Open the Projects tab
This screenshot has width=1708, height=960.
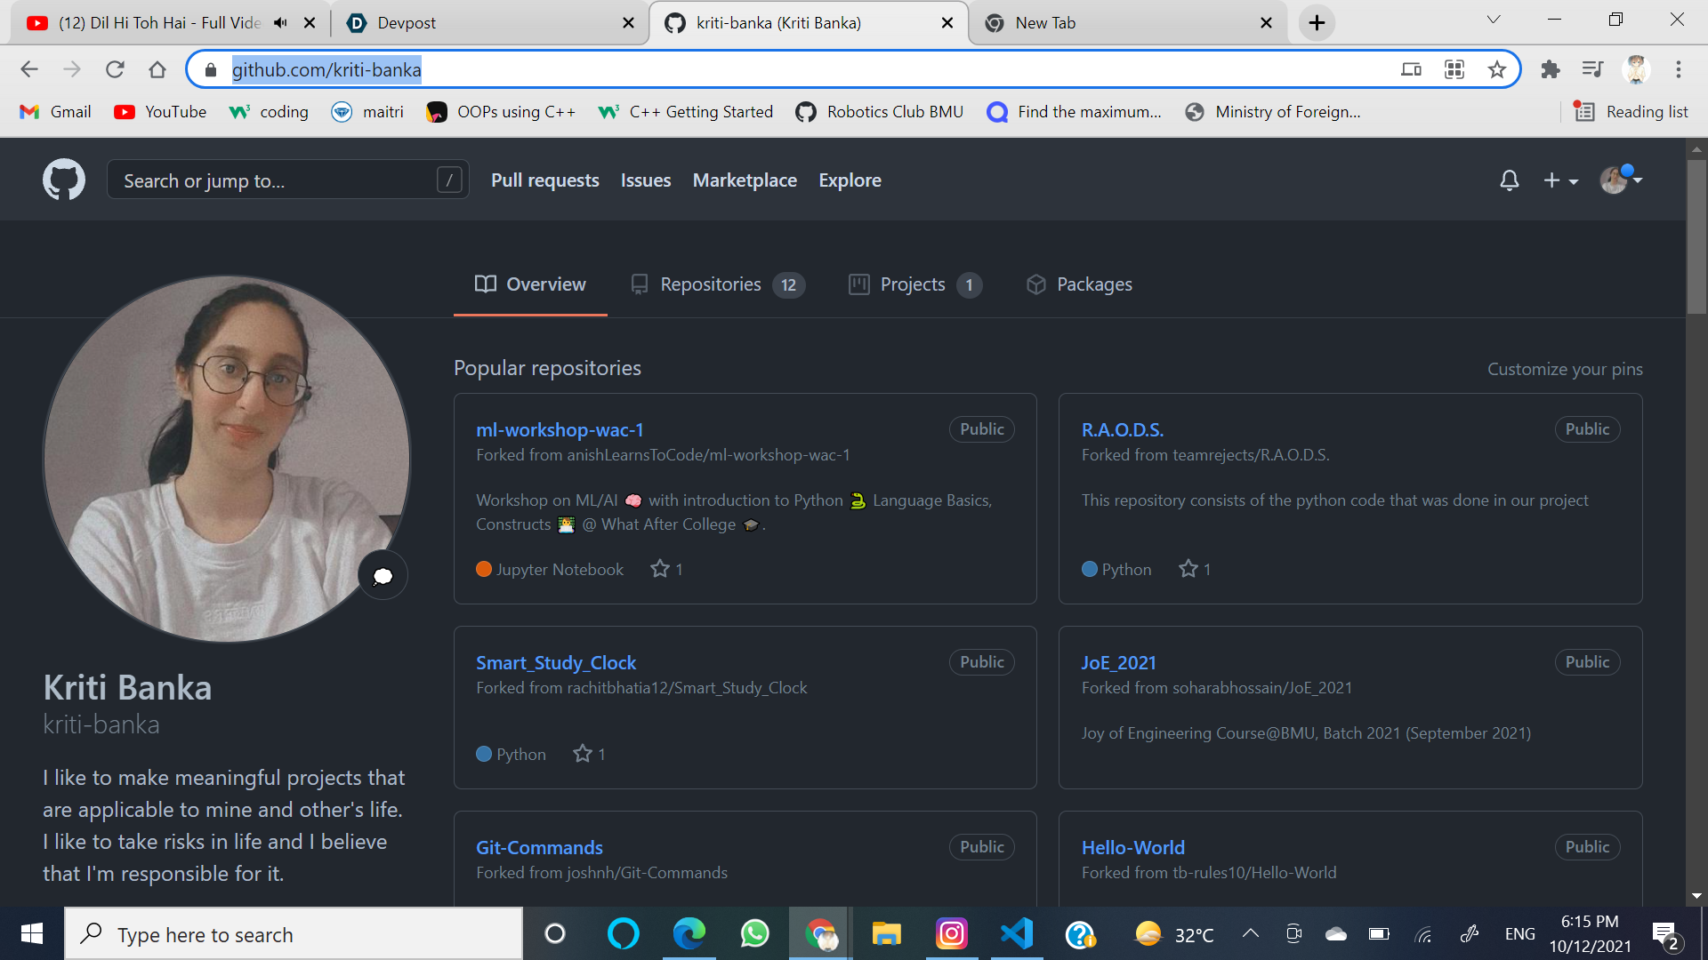[x=914, y=284]
